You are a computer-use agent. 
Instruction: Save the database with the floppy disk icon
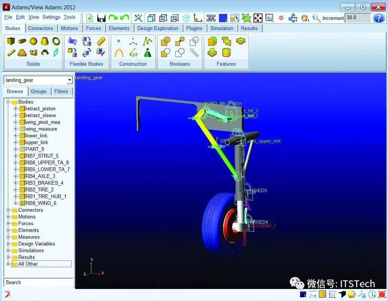pyautogui.click(x=101, y=18)
